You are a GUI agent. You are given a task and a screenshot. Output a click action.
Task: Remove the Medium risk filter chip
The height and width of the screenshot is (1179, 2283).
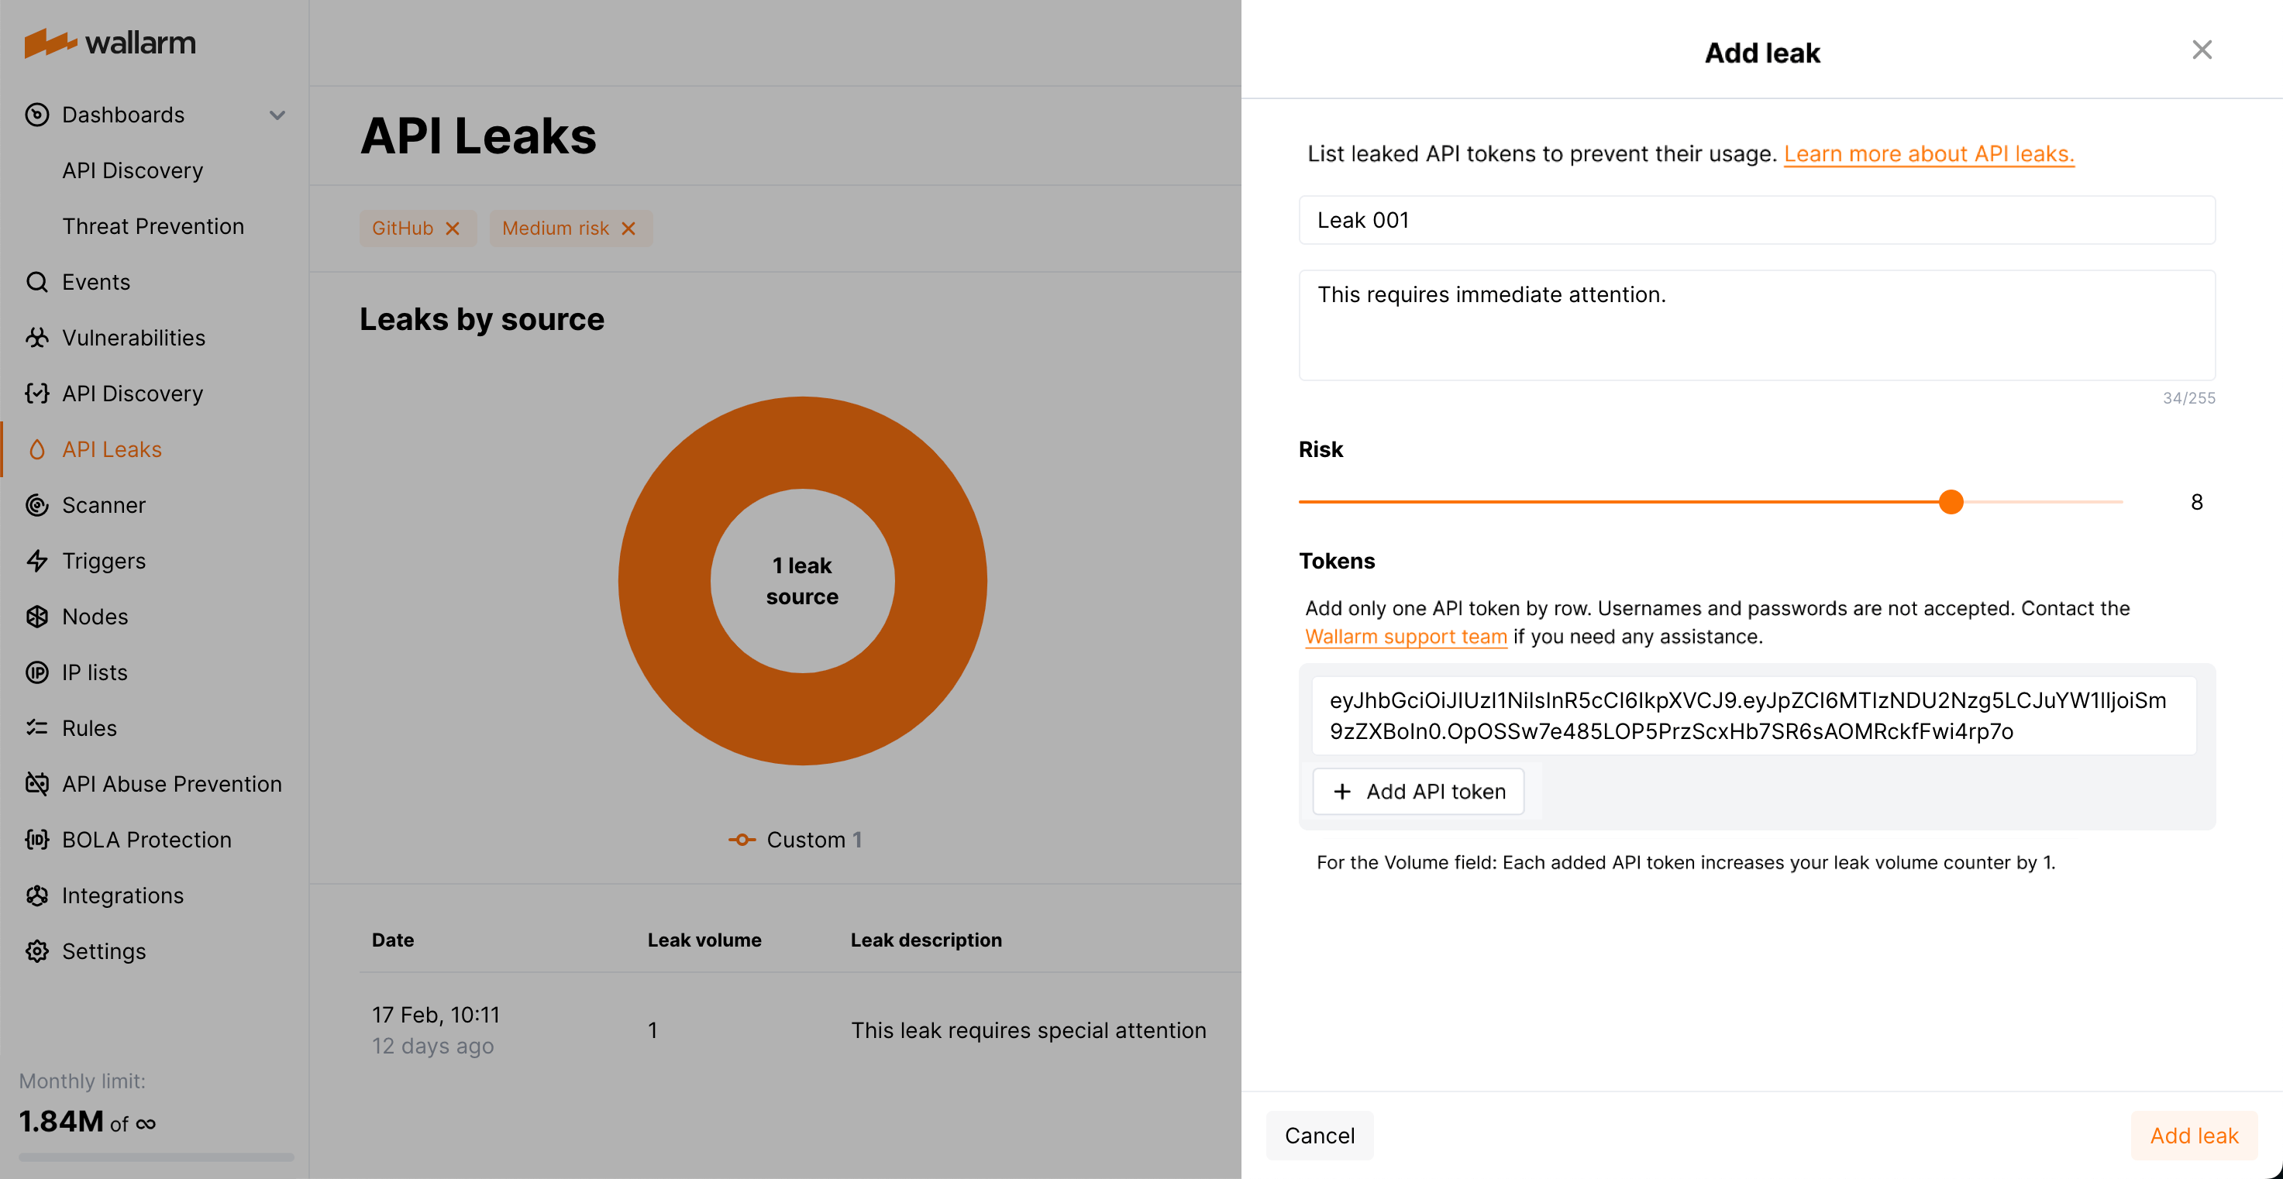coord(628,228)
